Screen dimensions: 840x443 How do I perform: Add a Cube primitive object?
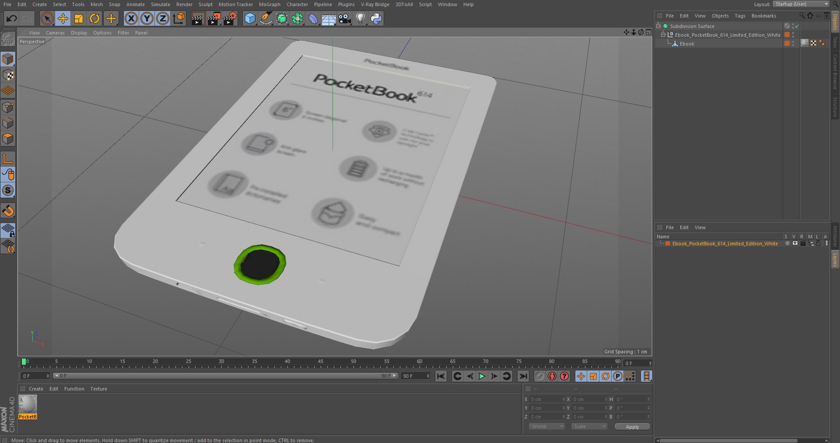[250, 18]
